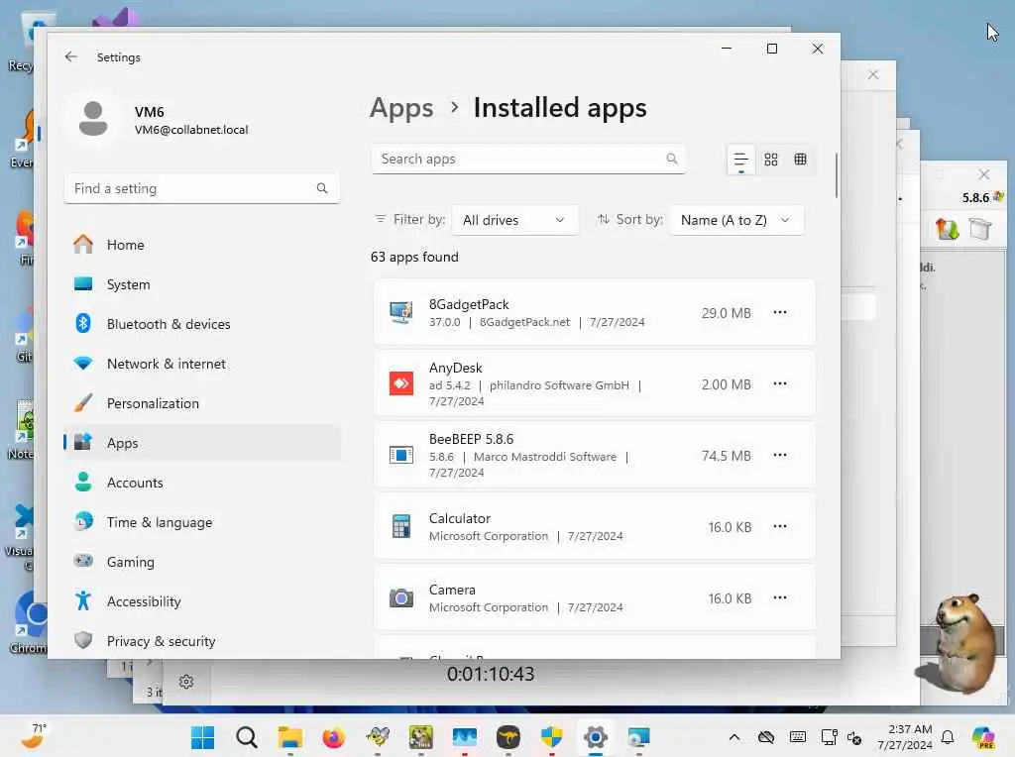The height and width of the screenshot is (757, 1015).
Task: Open the Filter by All drives dropdown
Action: 514,220
